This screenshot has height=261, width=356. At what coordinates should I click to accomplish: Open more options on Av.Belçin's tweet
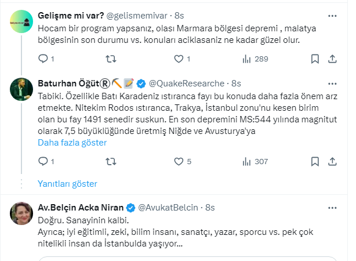pos(333,207)
